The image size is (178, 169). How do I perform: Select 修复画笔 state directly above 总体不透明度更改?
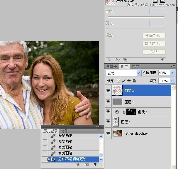73,153
